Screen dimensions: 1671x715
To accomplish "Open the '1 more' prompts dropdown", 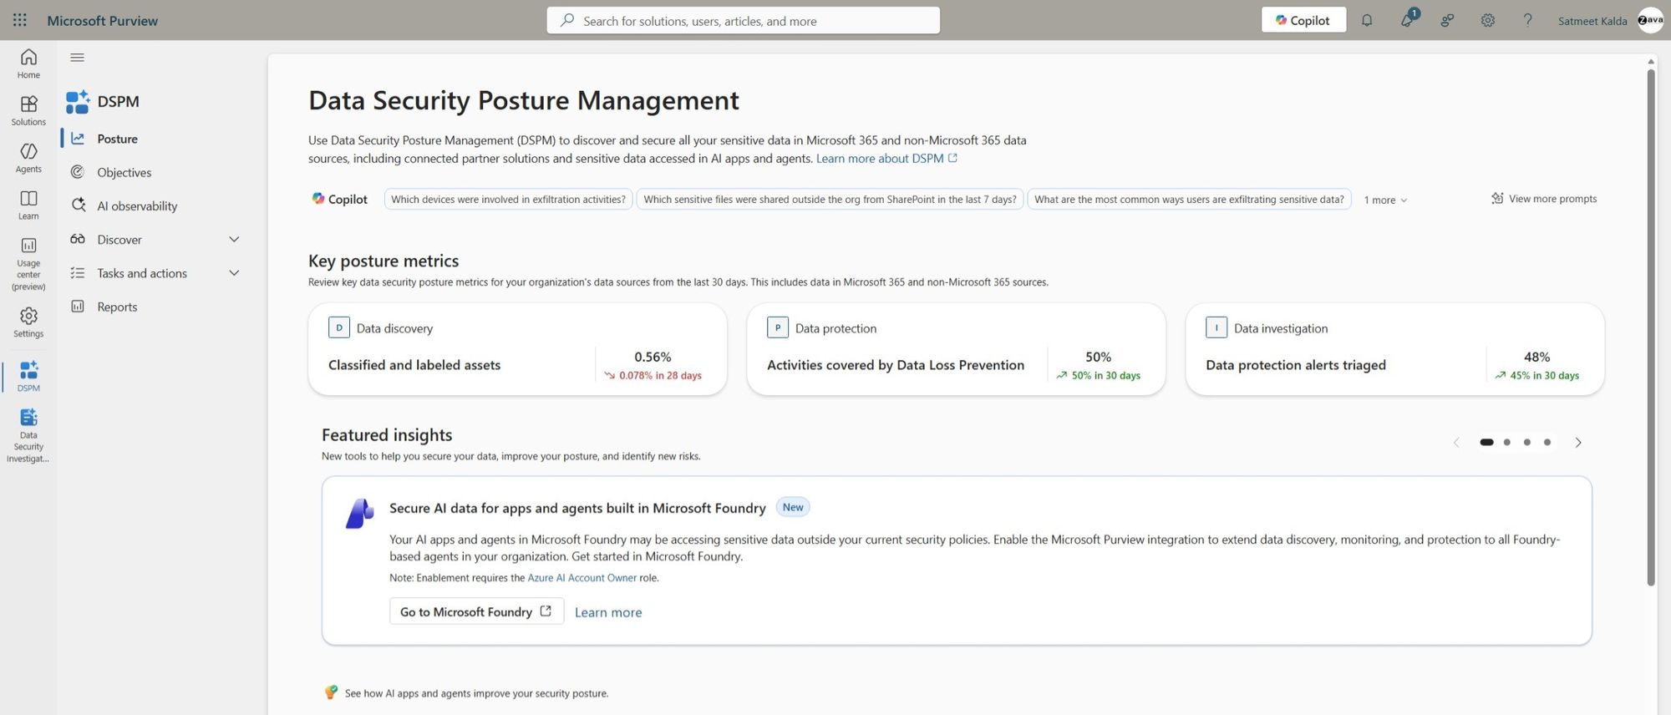I will (x=1386, y=200).
